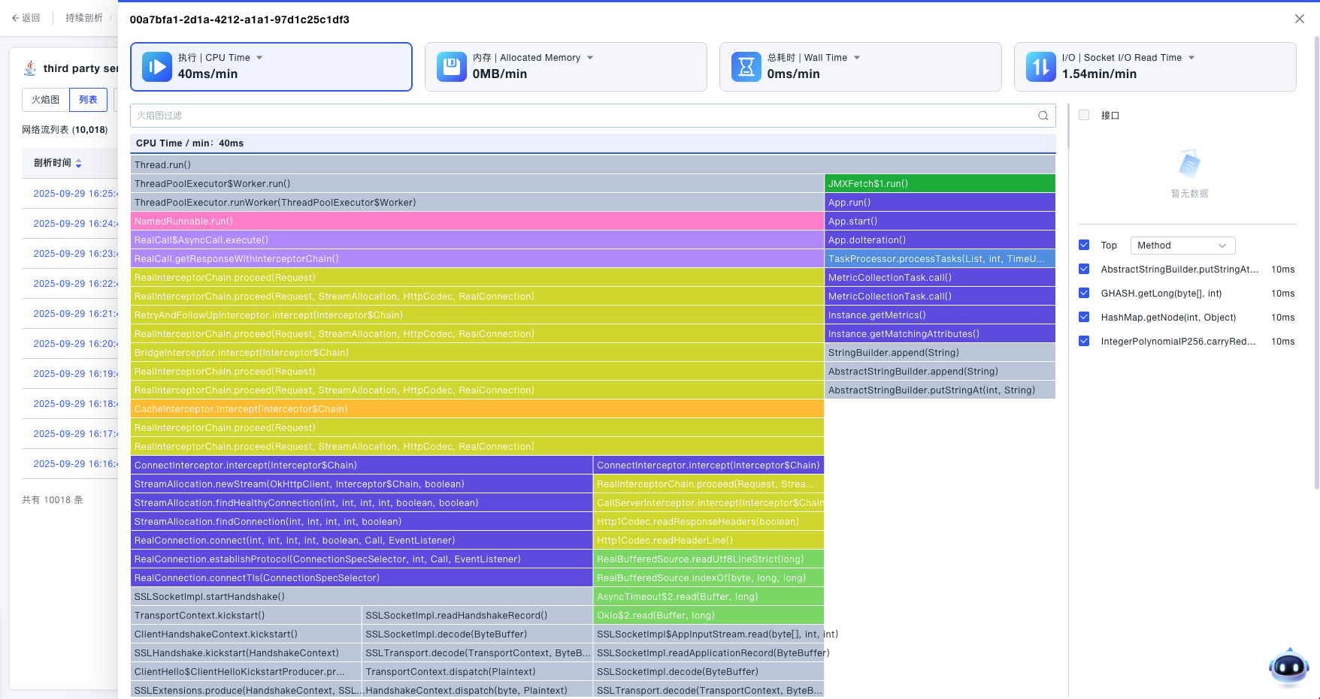Open the Method dropdown
1320x699 pixels.
(x=1182, y=246)
